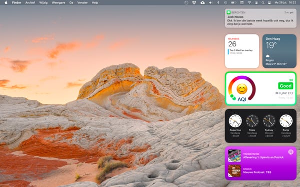Screen dimensions: 300x187
Task: Open bonus episode Nieuwe Podcast: TBS
Action: [257, 173]
